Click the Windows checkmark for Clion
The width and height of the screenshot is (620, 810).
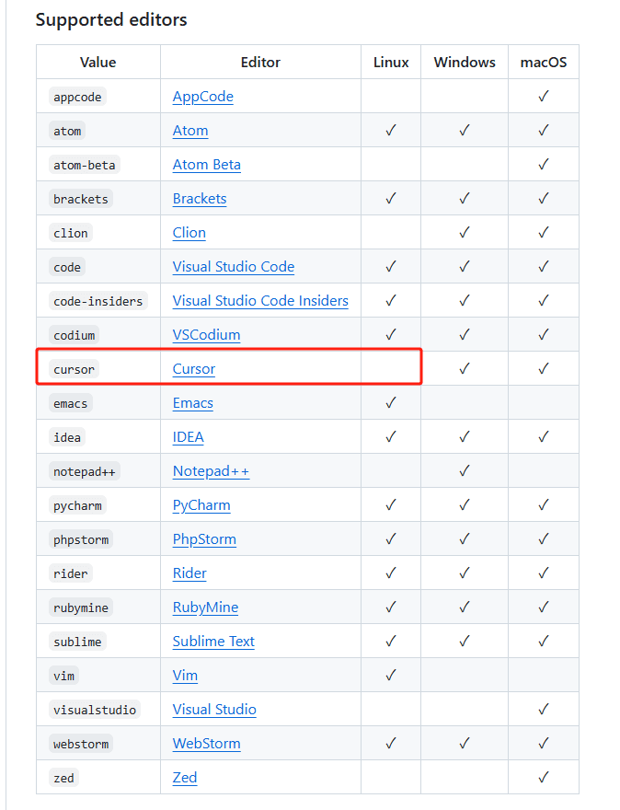(465, 233)
